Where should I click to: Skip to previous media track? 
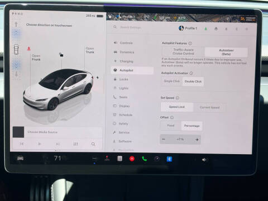tap(22, 143)
